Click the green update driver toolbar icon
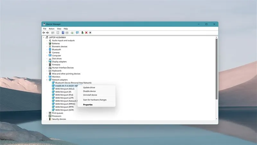The image size is (257, 145). [83, 33]
